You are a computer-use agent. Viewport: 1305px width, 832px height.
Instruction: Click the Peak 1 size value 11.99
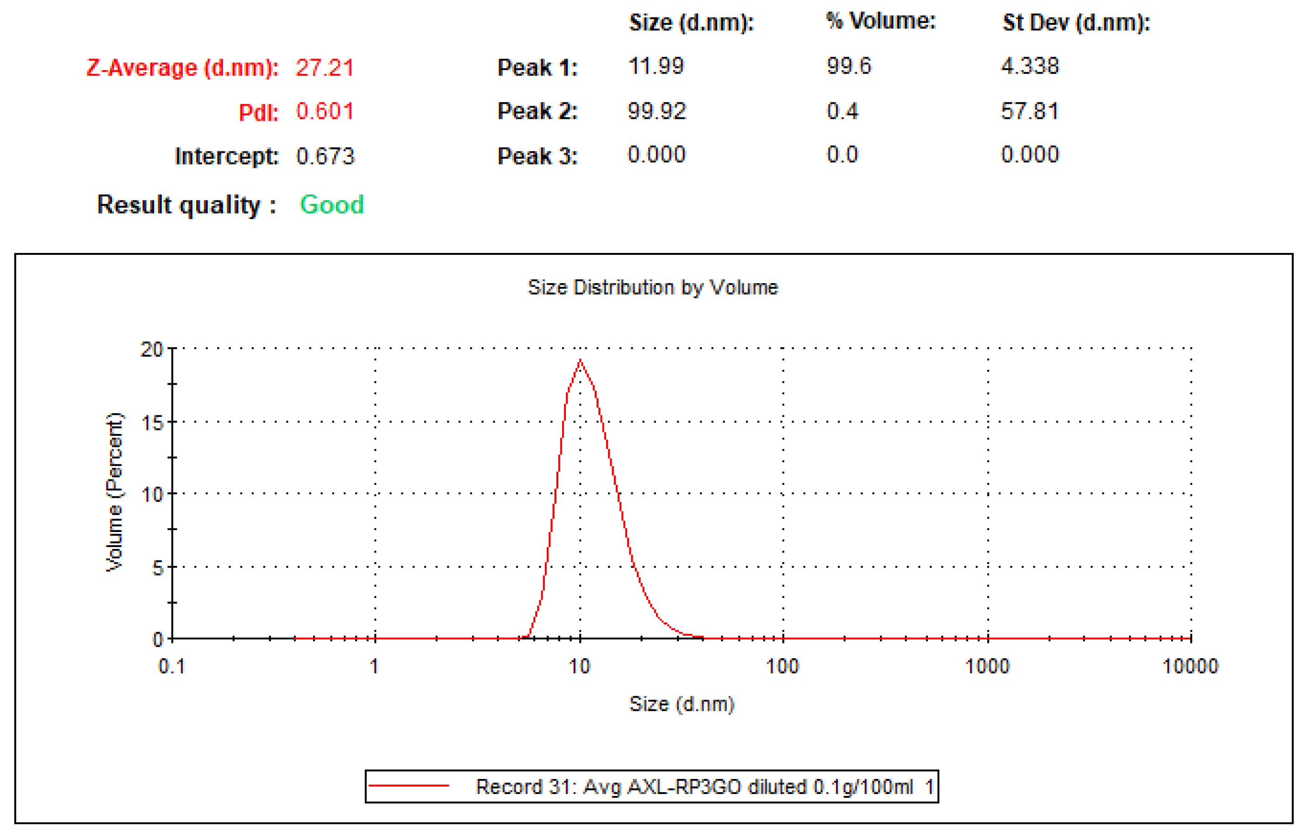(656, 65)
